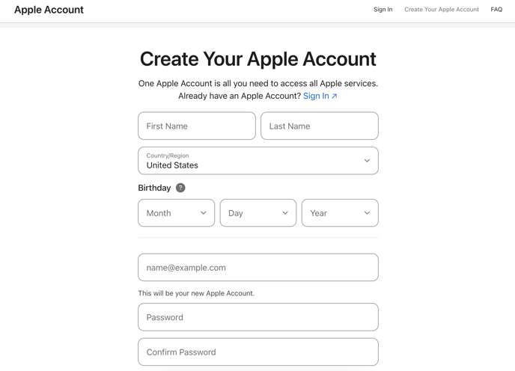The image size is (515, 371).
Task: Click the Birthday help question mark icon
Action: [x=180, y=188]
